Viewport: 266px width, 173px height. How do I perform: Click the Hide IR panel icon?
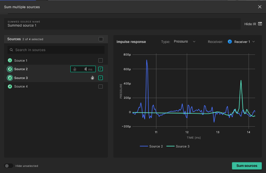[x=260, y=24]
